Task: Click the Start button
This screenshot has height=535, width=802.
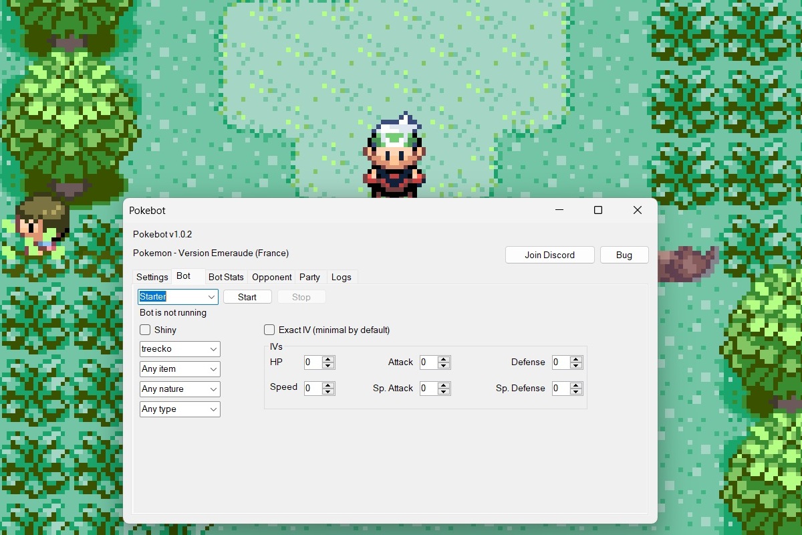Action: tap(247, 297)
